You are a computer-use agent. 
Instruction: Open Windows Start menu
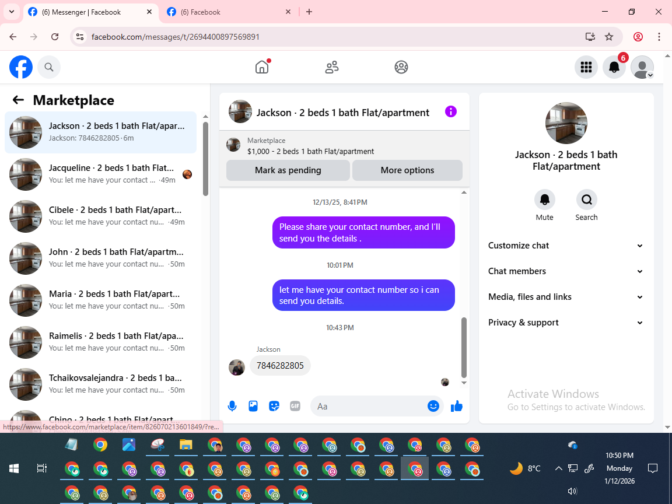(14, 468)
